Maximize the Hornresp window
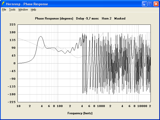 (150, 4)
